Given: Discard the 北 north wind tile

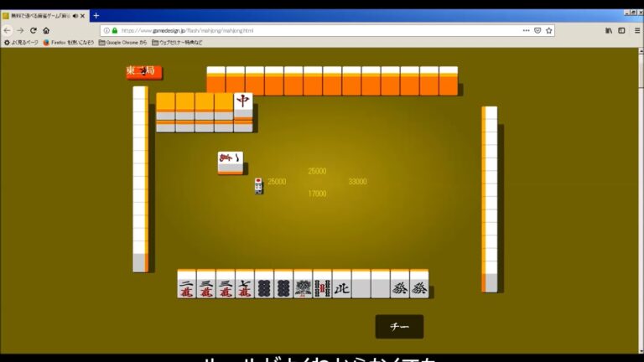Looking at the screenshot, I should pos(342,284).
